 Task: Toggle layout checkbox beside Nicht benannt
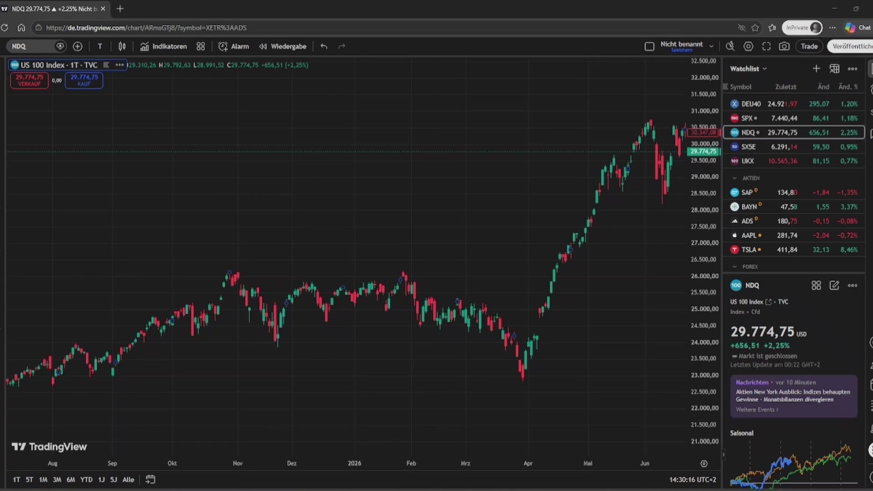click(649, 46)
